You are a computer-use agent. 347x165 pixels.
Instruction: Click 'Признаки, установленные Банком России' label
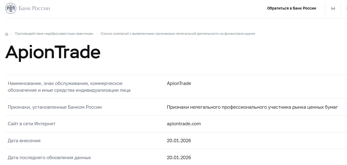[55, 107]
